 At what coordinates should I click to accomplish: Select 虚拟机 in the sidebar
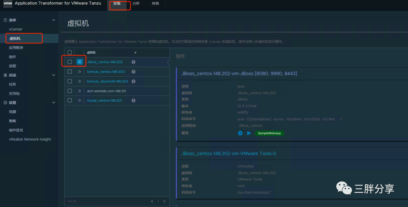click(15, 39)
